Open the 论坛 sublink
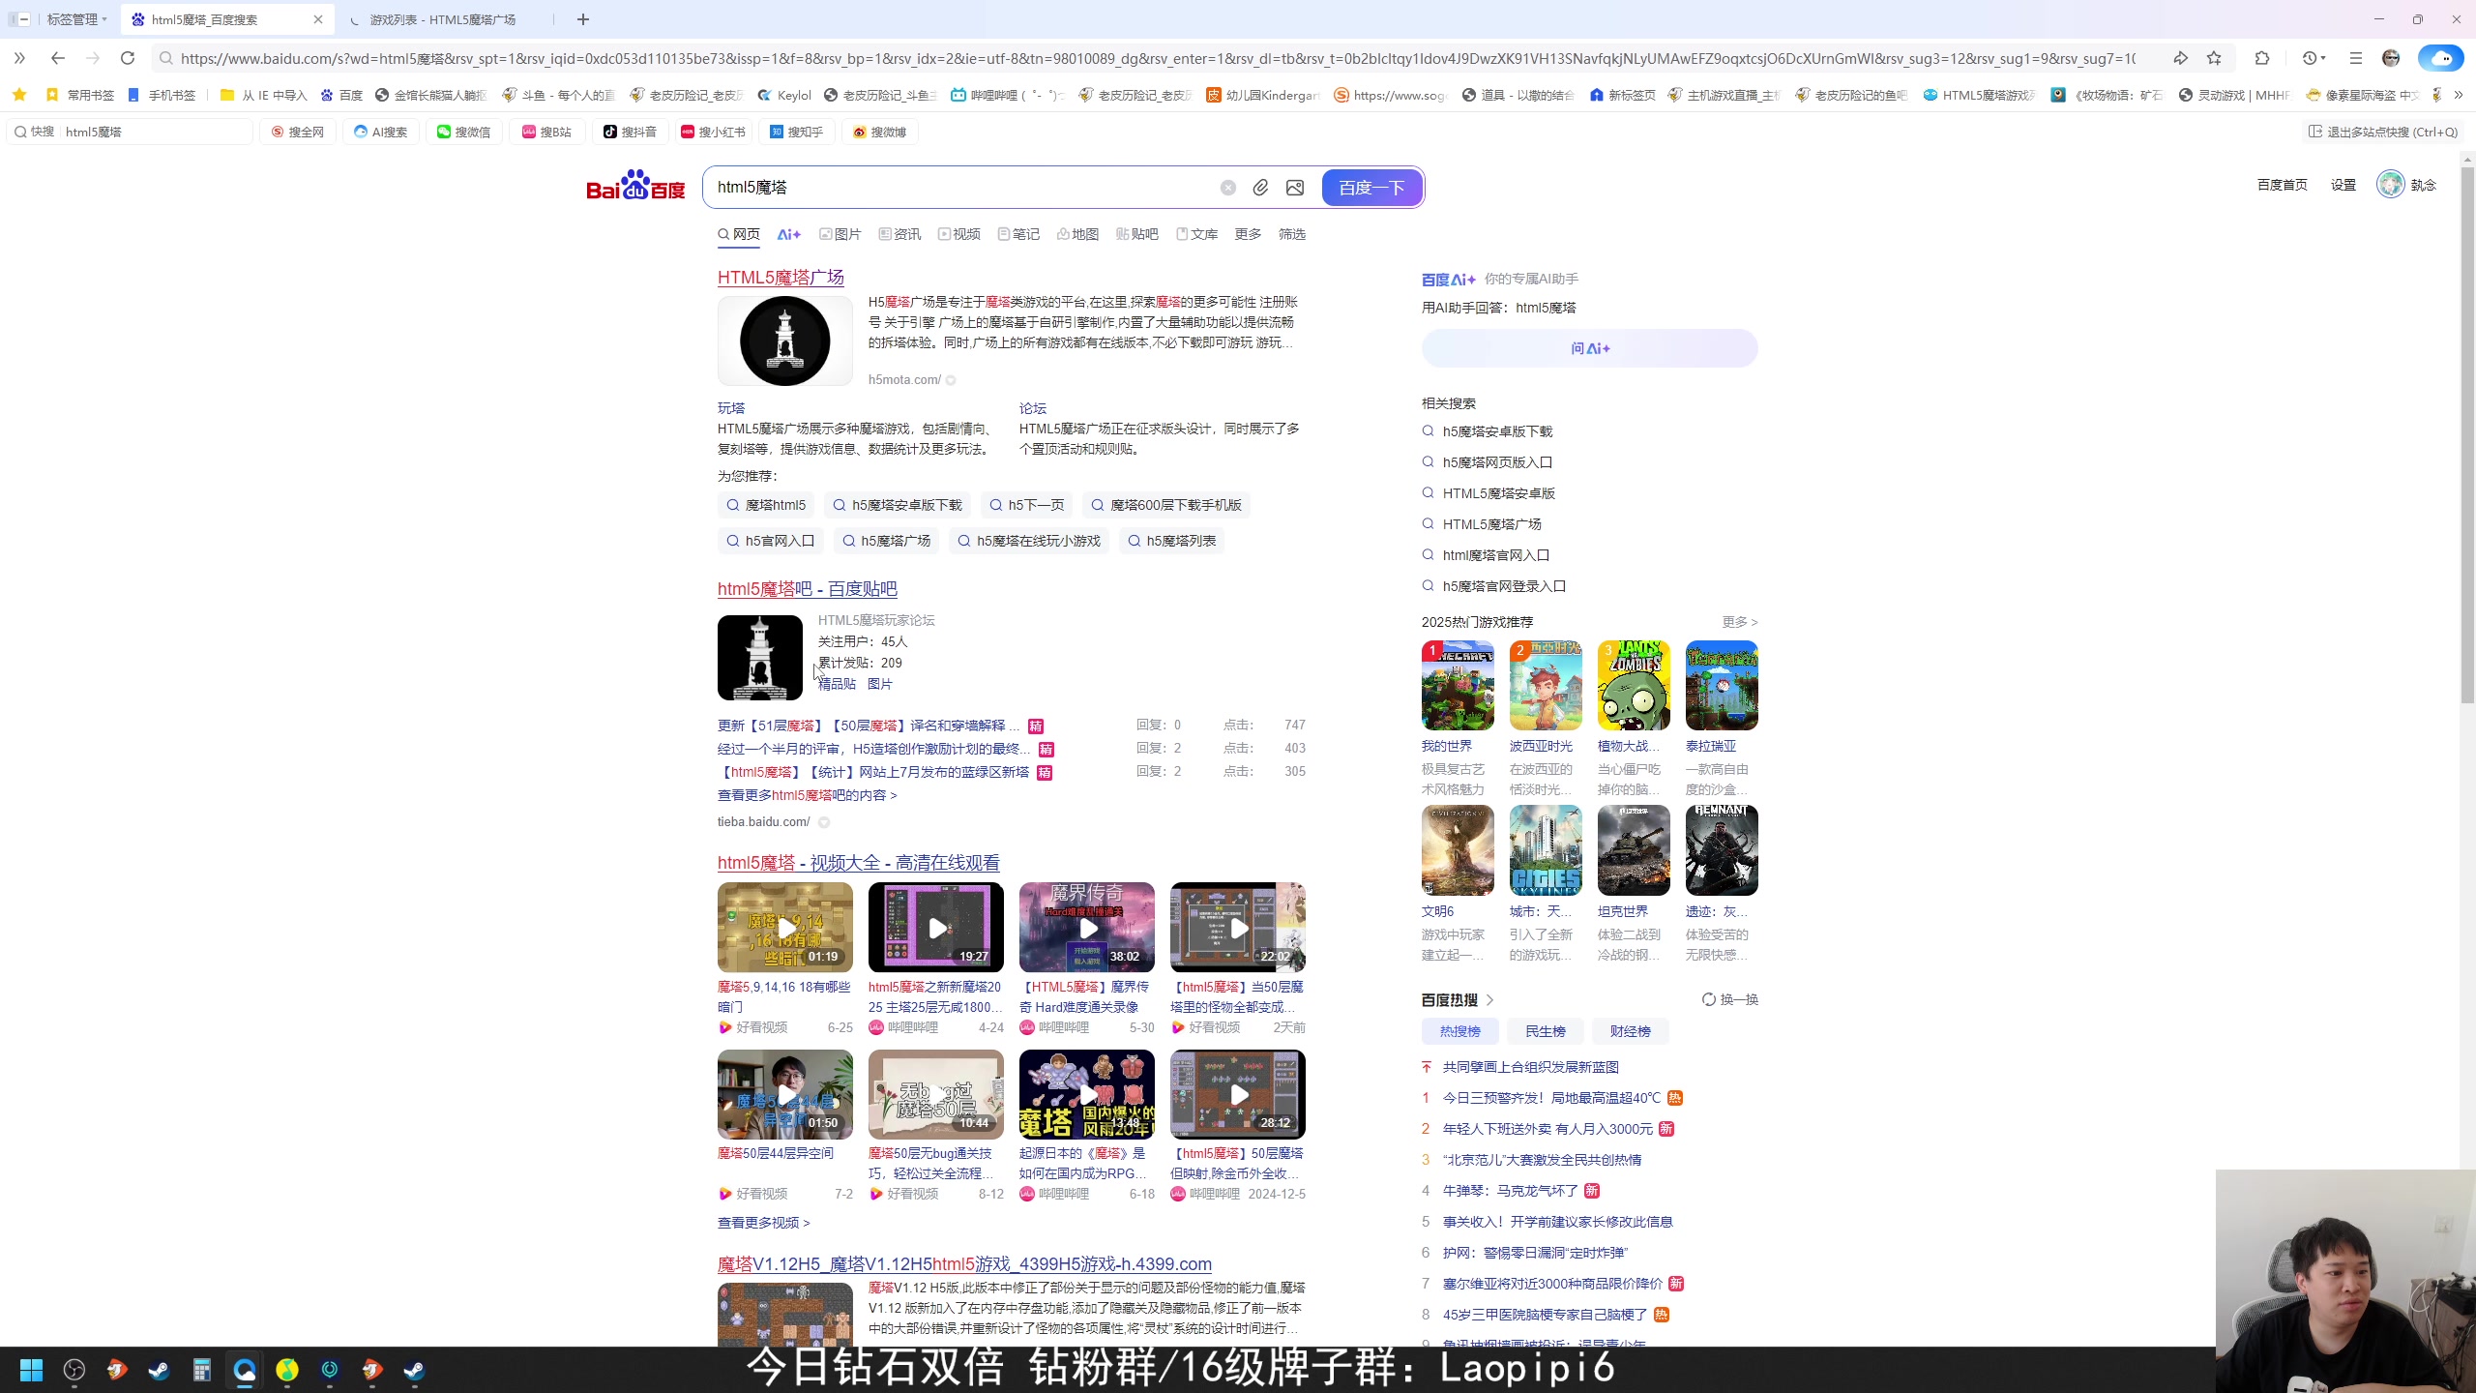 (1033, 408)
